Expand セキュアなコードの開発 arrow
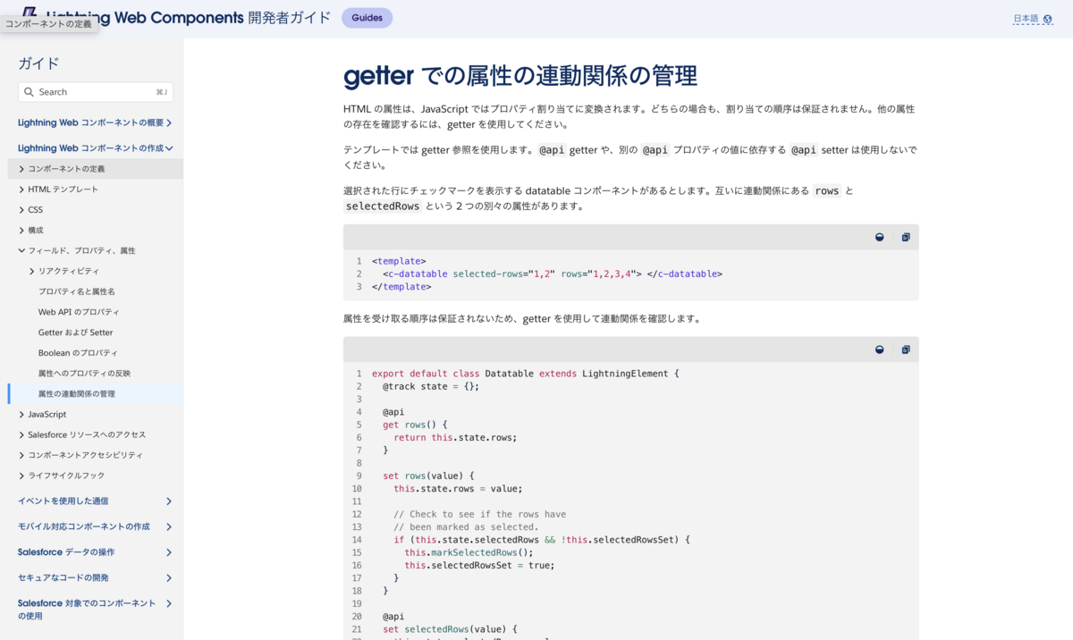Image resolution: width=1073 pixels, height=640 pixels. coord(169,578)
